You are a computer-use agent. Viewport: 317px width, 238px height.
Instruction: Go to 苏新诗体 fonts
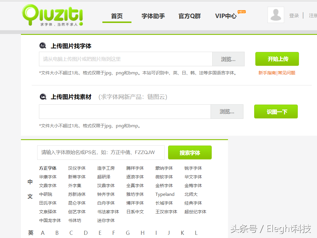pyautogui.click(x=77, y=194)
